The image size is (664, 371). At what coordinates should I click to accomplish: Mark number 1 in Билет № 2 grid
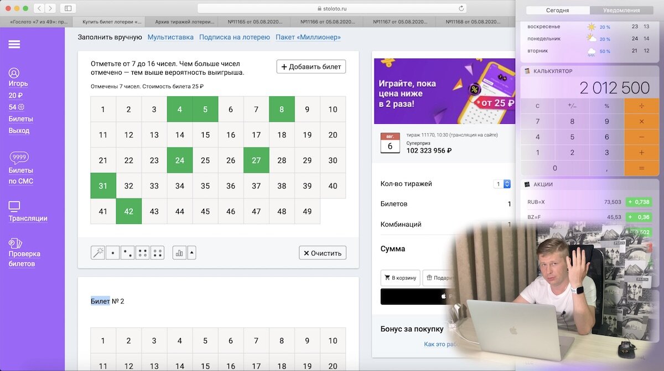pyautogui.click(x=103, y=341)
